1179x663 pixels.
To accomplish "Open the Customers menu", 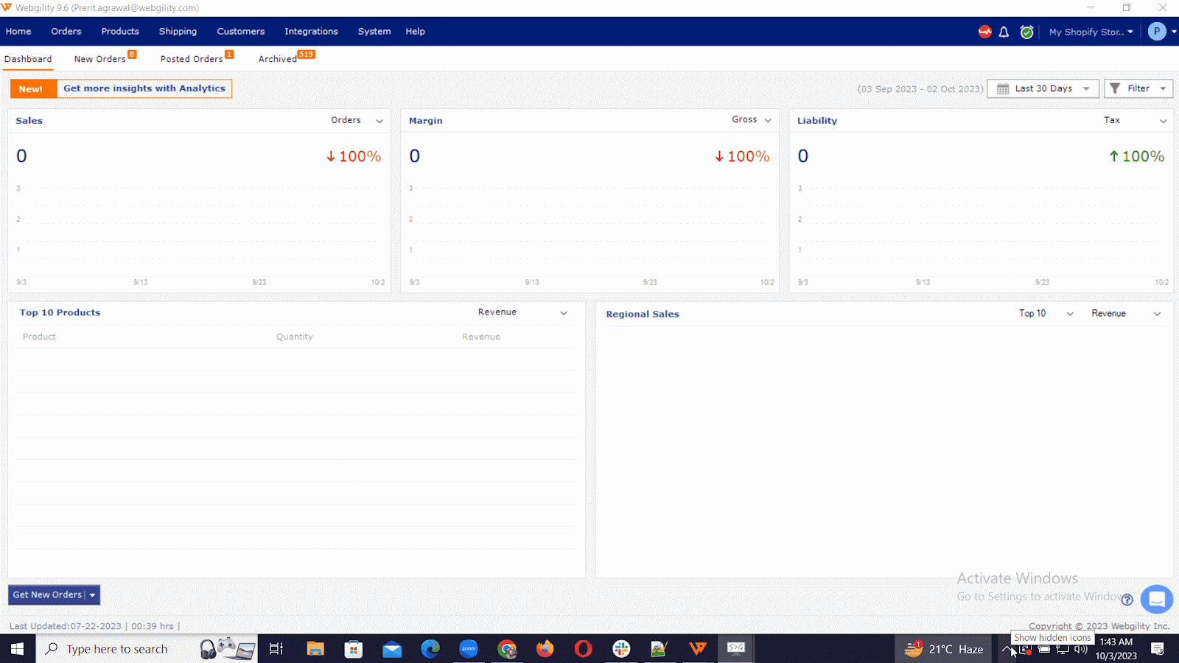I will pyautogui.click(x=240, y=32).
